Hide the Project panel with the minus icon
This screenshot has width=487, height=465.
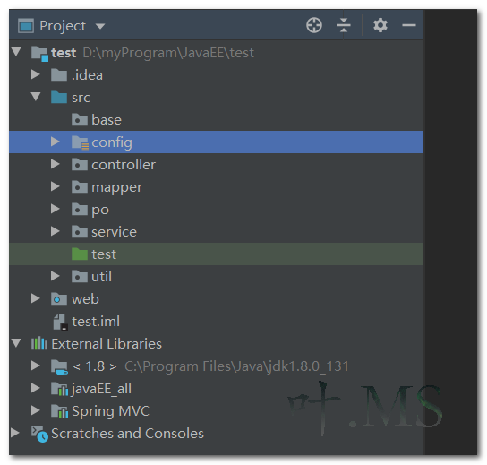(409, 25)
